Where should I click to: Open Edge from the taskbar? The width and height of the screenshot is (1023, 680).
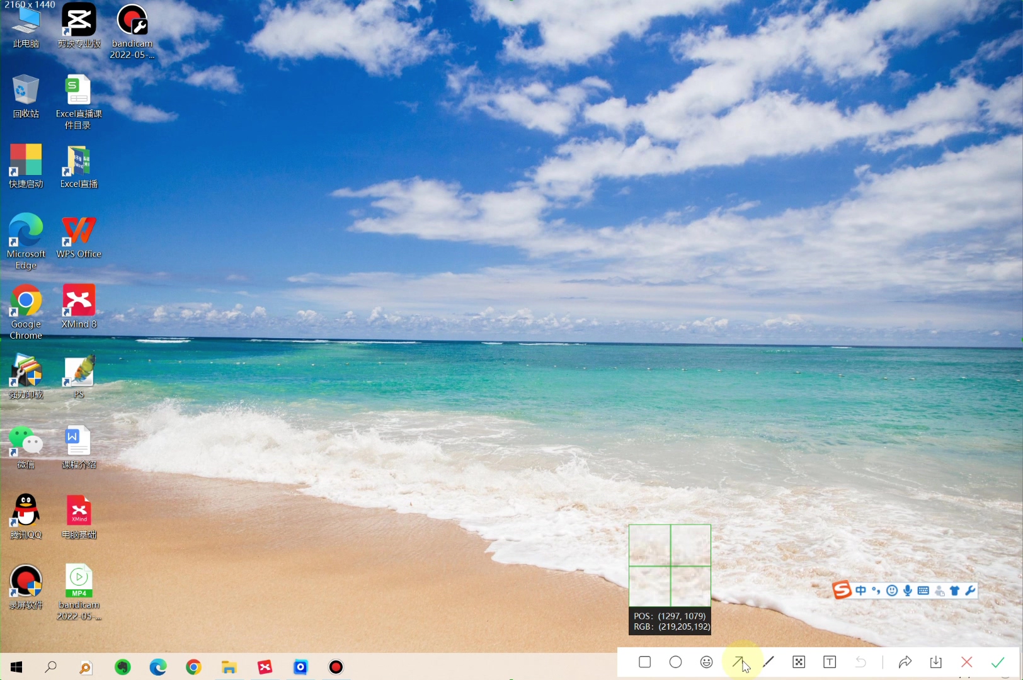158,667
